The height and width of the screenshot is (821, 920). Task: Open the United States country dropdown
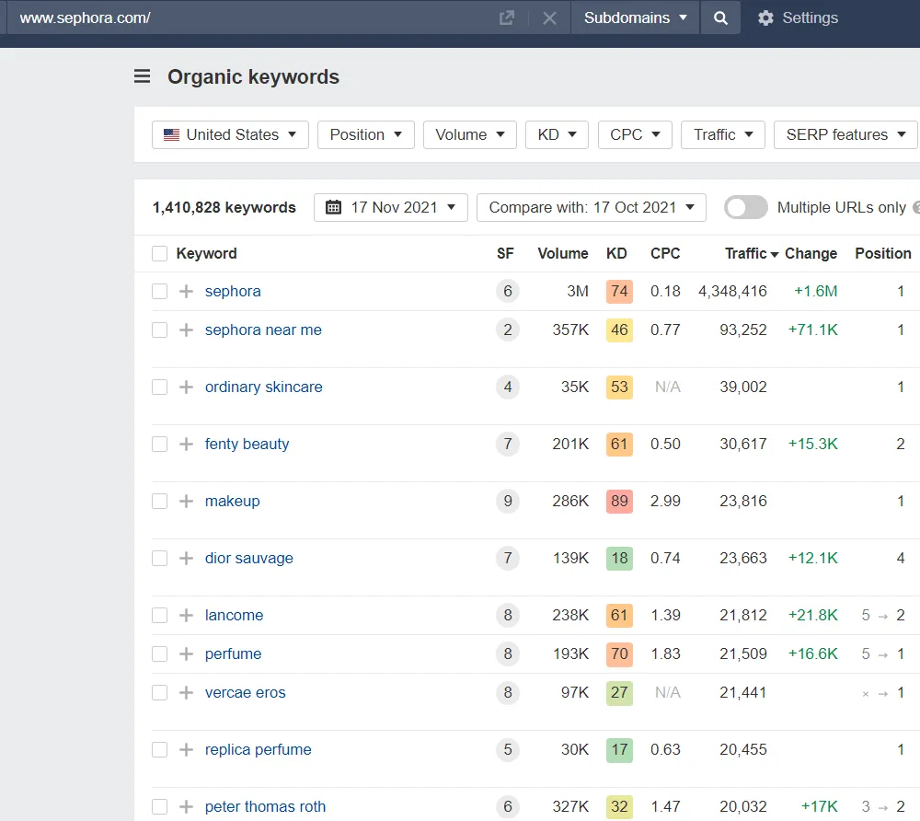[230, 134]
